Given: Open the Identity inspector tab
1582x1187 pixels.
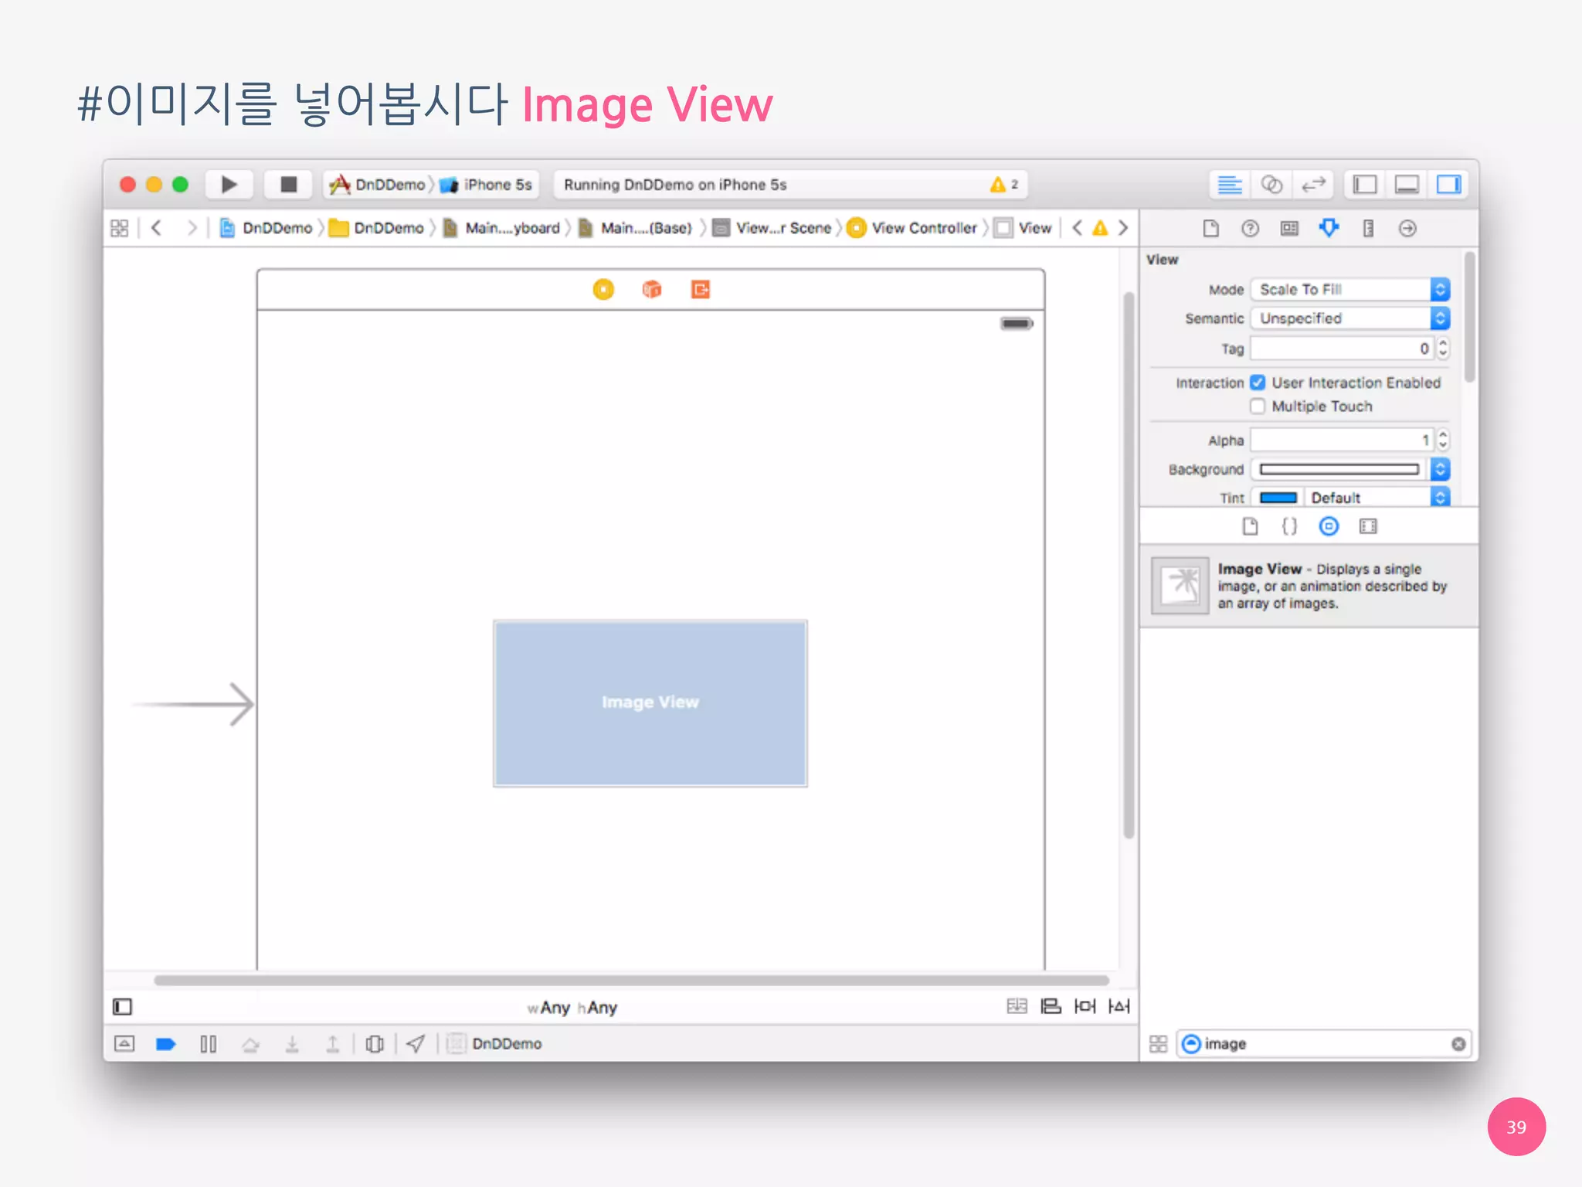Looking at the screenshot, I should (1289, 228).
